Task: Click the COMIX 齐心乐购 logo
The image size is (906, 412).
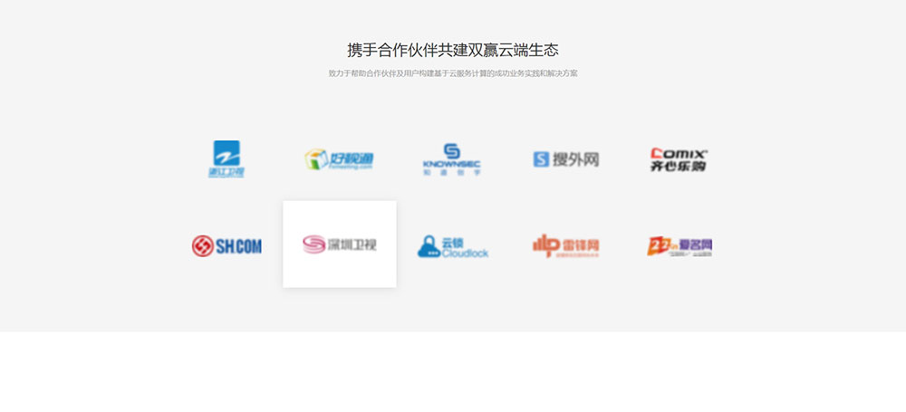Action: [679, 159]
